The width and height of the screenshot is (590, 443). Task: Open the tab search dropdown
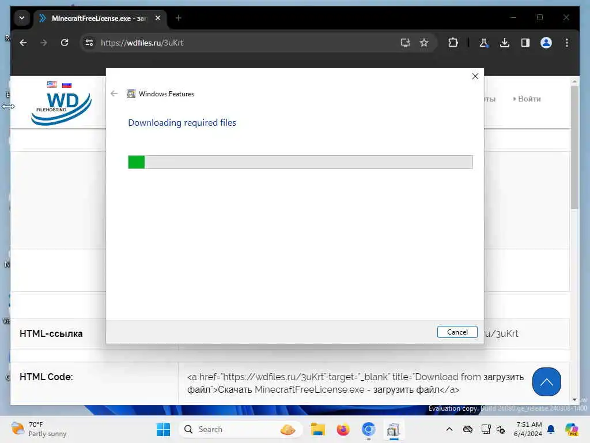tap(22, 18)
